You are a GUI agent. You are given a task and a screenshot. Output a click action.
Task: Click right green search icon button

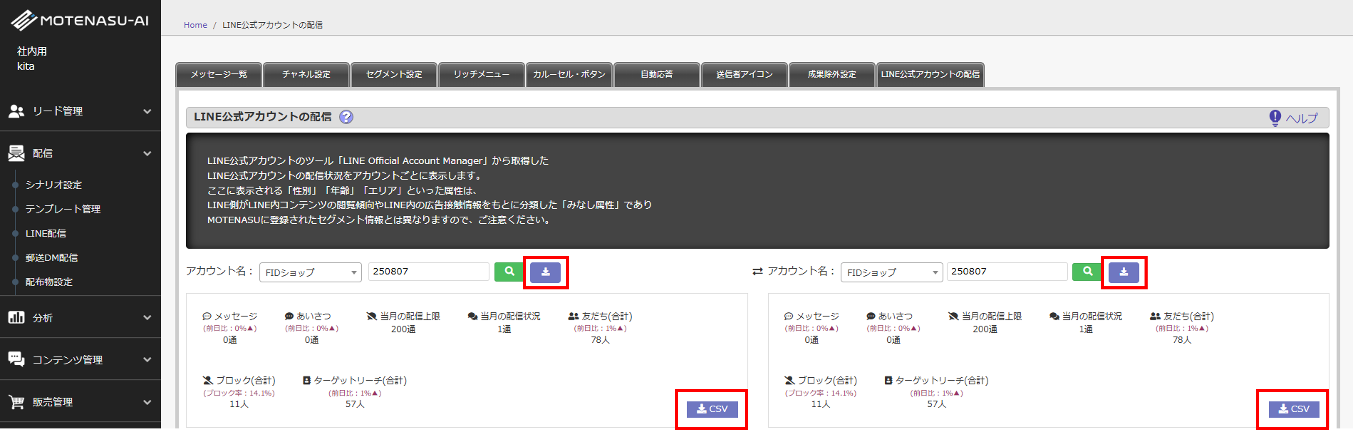point(1087,272)
